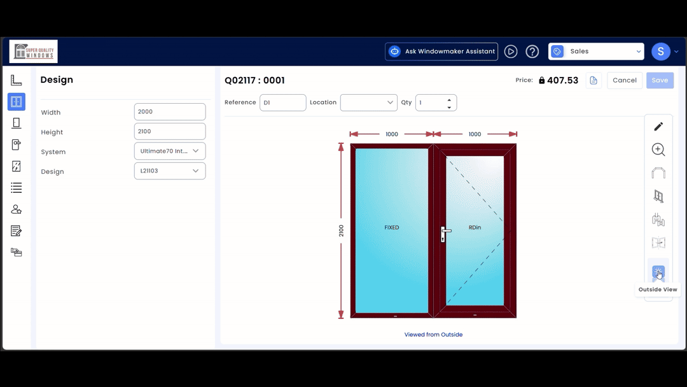Select the FIXED pane in drawing
The image size is (687, 387).
click(392, 230)
